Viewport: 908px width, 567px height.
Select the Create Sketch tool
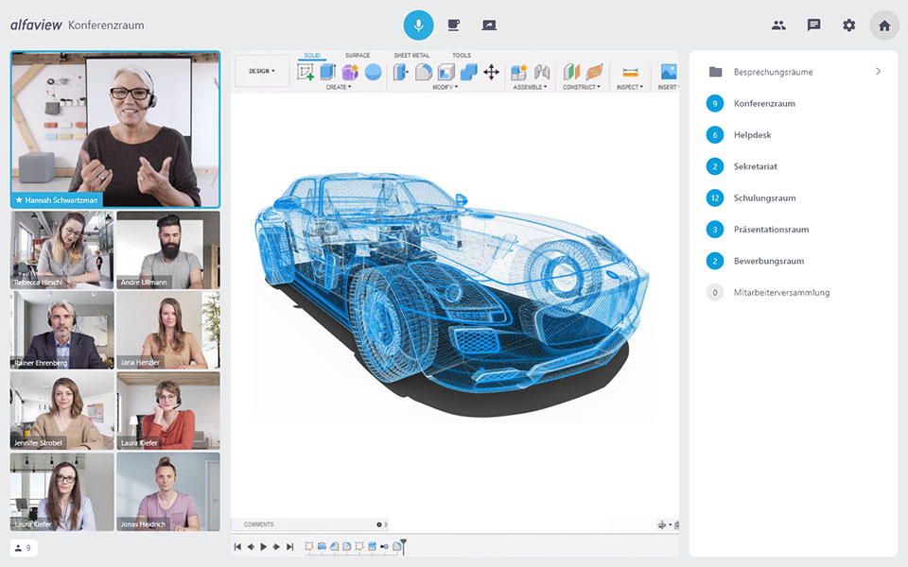[306, 72]
